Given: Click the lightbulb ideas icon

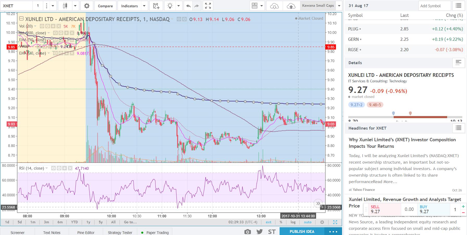Looking at the screenshot, I should pyautogui.click(x=170, y=6).
